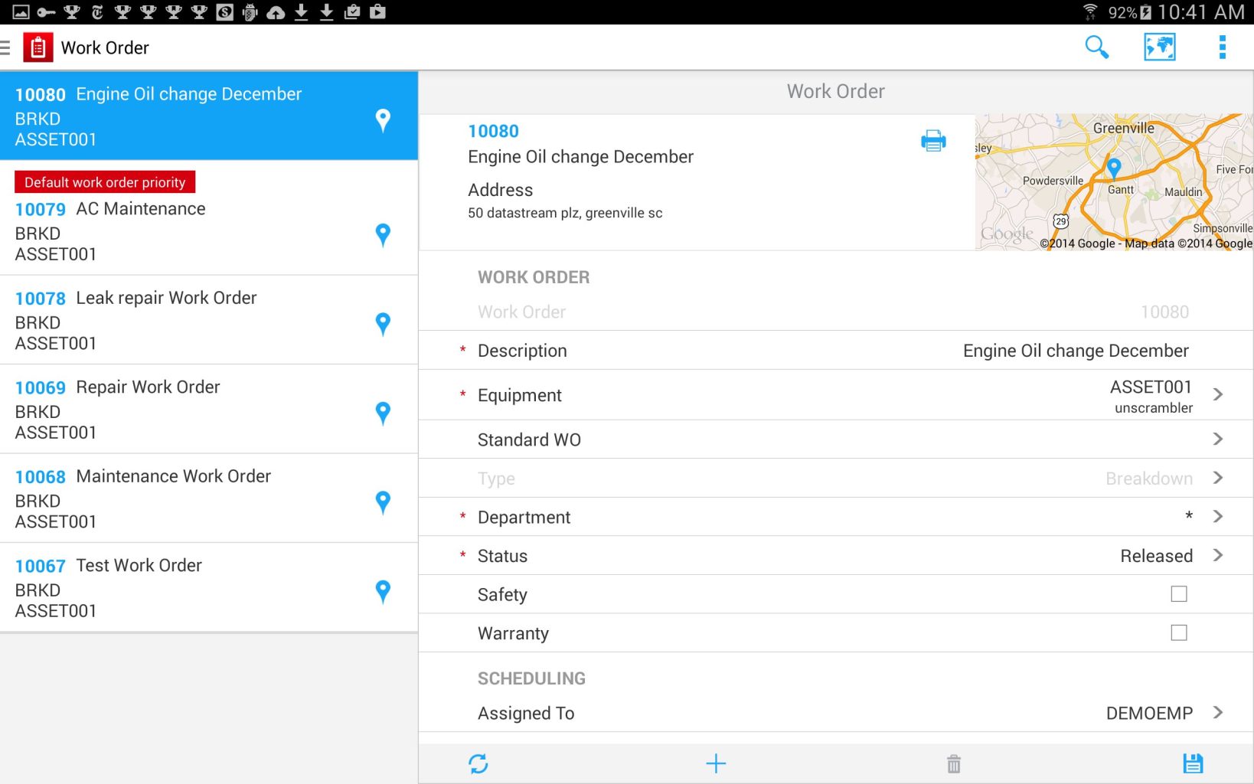Tap Wi-Fi icon in status bar
The height and width of the screenshot is (784, 1254).
[1090, 12]
